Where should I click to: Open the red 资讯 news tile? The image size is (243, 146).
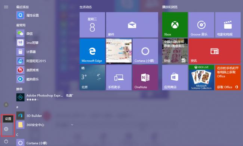tap(215, 51)
